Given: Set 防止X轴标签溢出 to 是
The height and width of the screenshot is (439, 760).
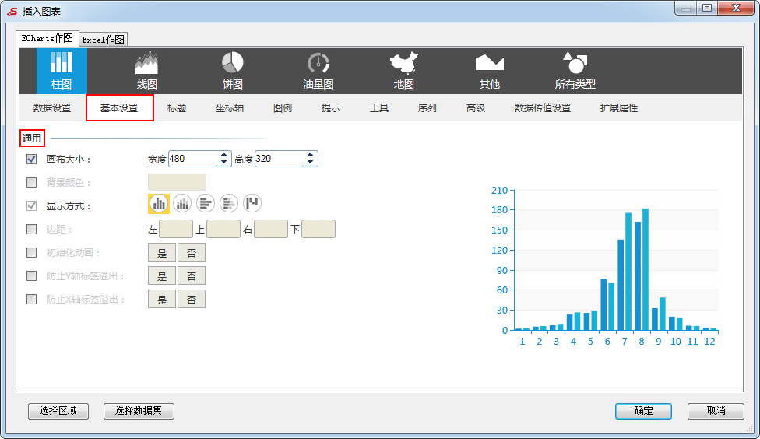Looking at the screenshot, I should [162, 300].
